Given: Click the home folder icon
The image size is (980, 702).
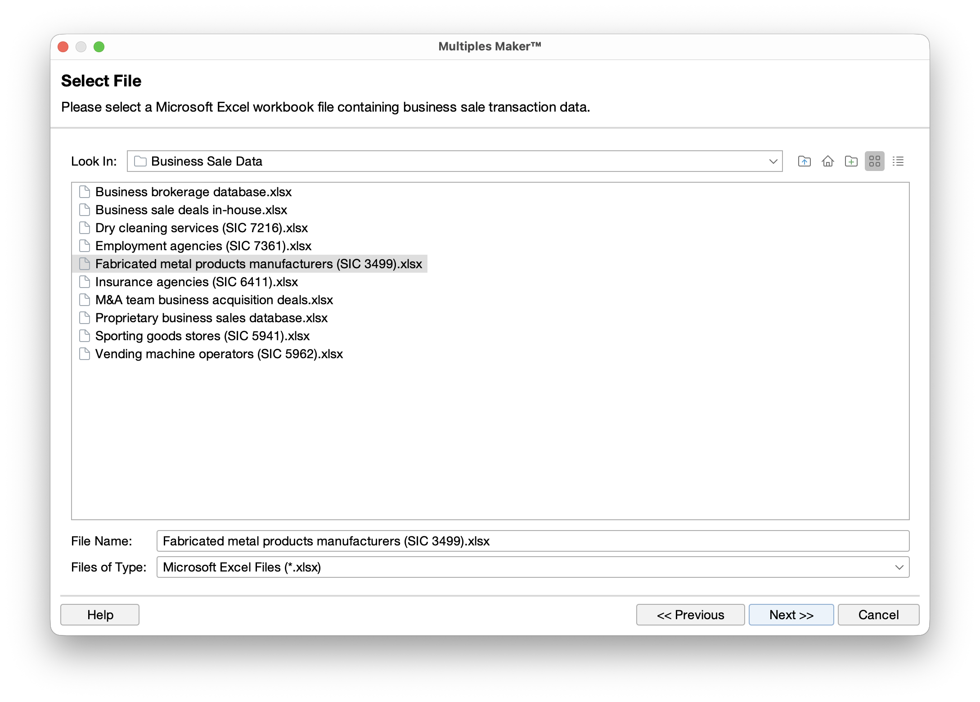Looking at the screenshot, I should [x=828, y=161].
